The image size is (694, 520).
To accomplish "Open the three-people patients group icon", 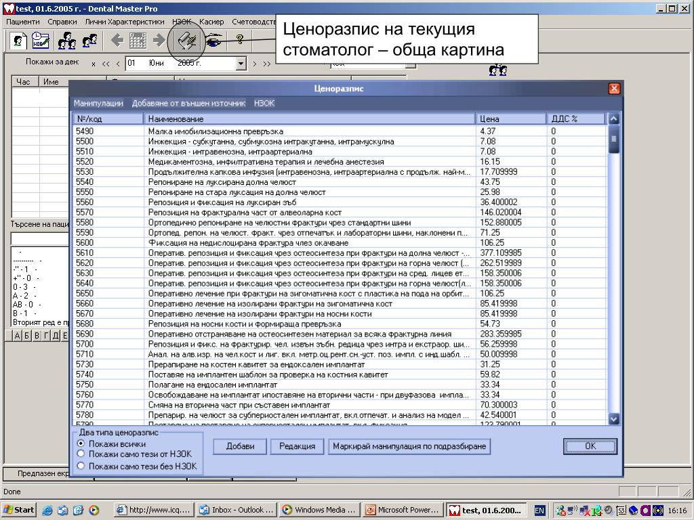I will tap(68, 41).
